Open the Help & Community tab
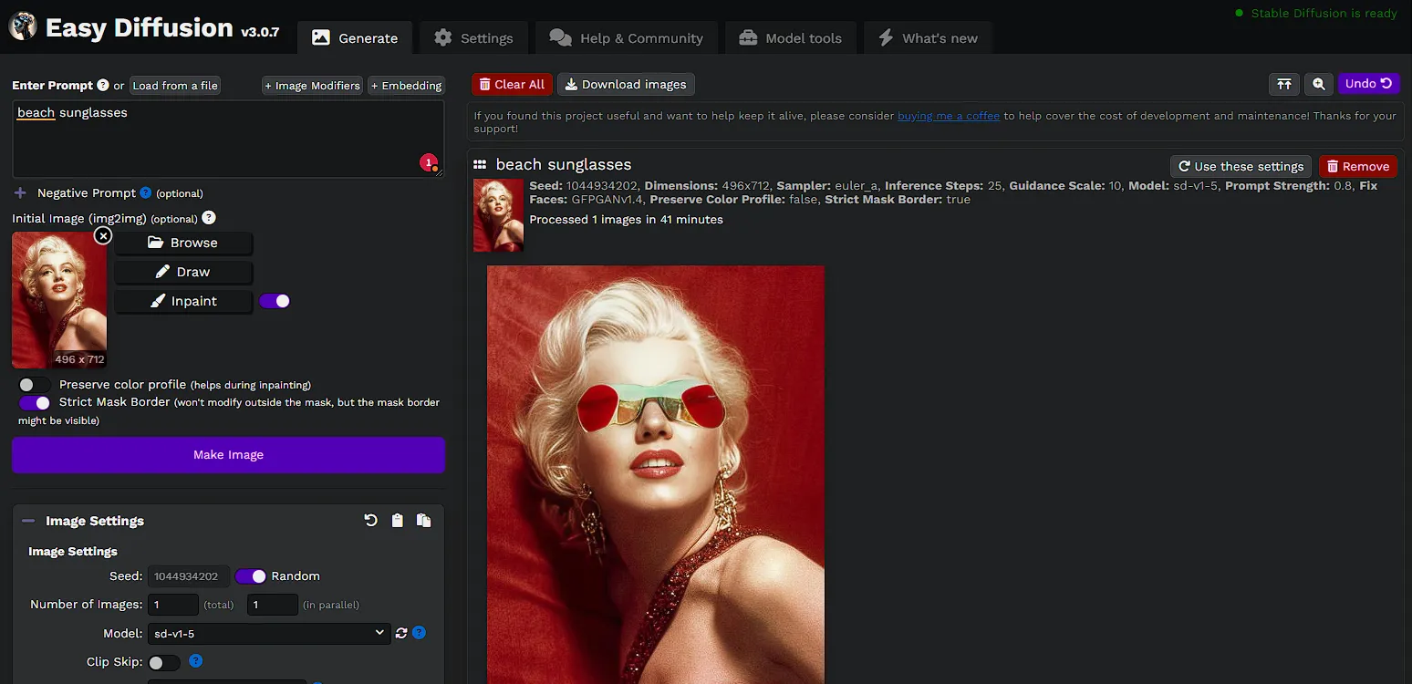1412x684 pixels. pyautogui.click(x=627, y=37)
